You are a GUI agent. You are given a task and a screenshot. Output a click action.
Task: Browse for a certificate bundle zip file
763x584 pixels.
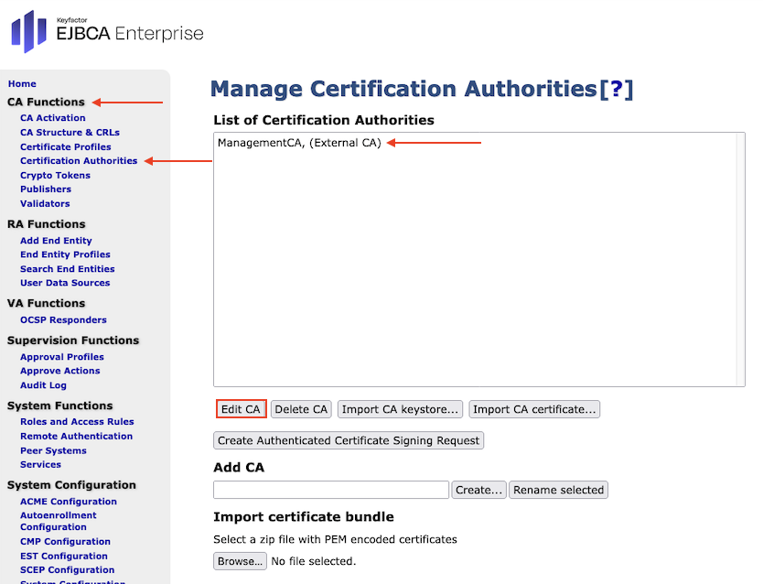point(241,561)
